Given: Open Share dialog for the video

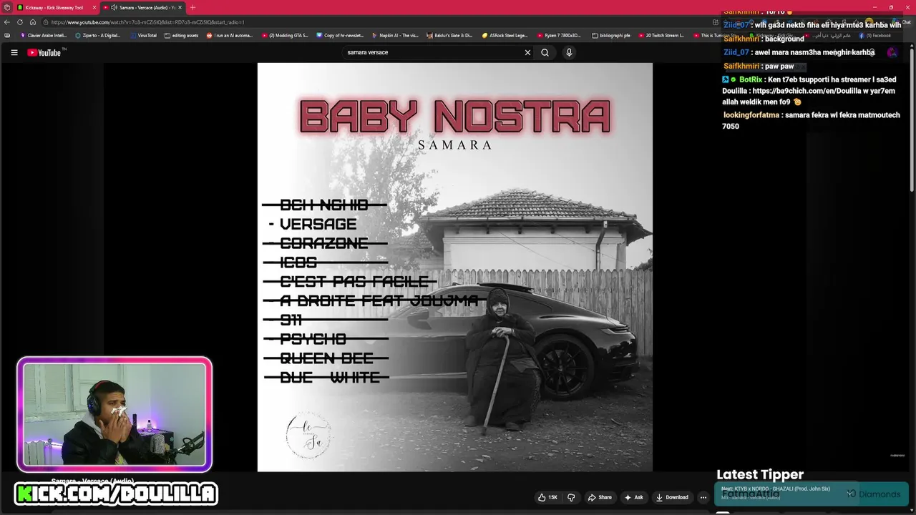Looking at the screenshot, I should 600,497.
